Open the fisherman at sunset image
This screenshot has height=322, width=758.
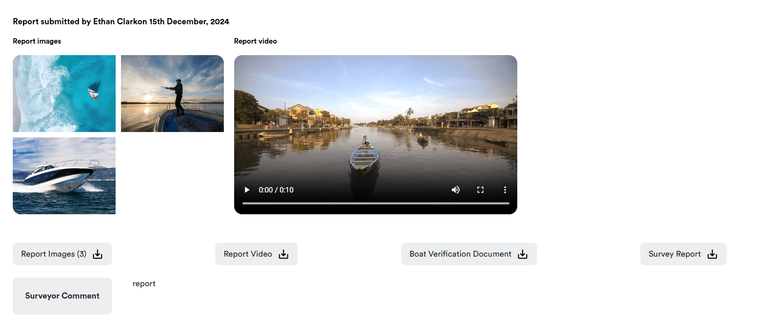point(172,93)
